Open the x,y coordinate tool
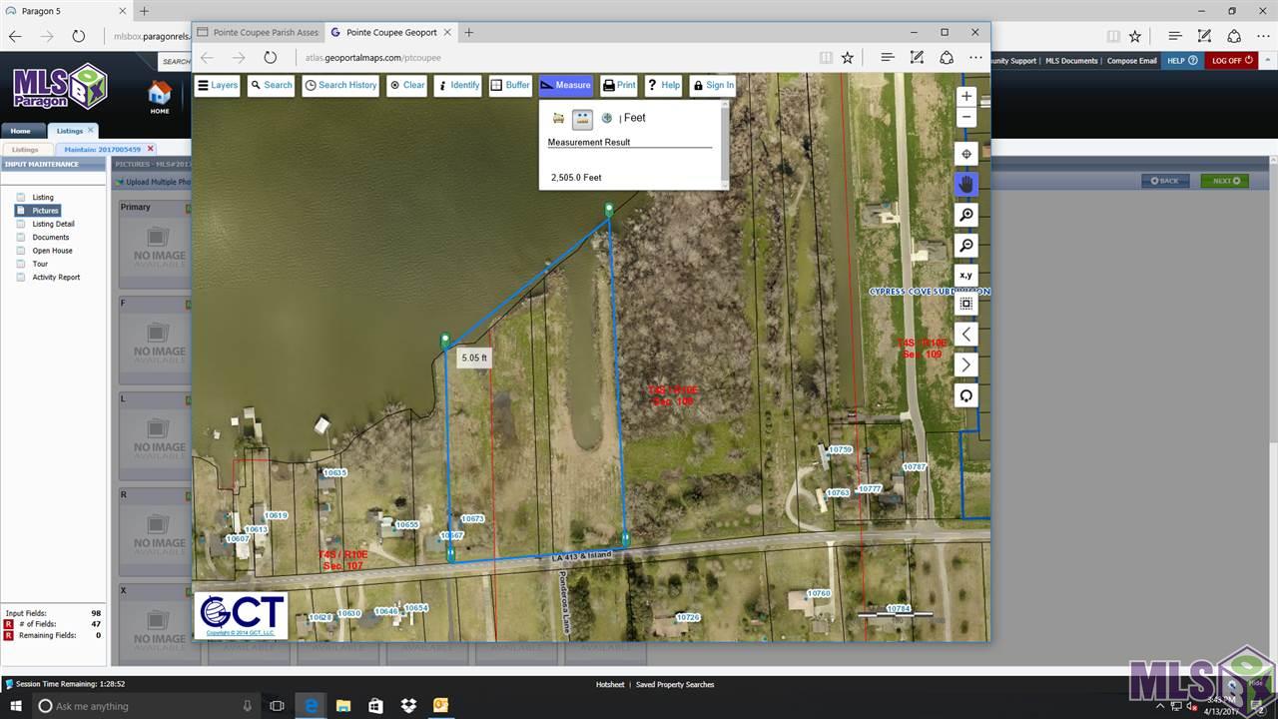The image size is (1278, 719). click(x=965, y=276)
